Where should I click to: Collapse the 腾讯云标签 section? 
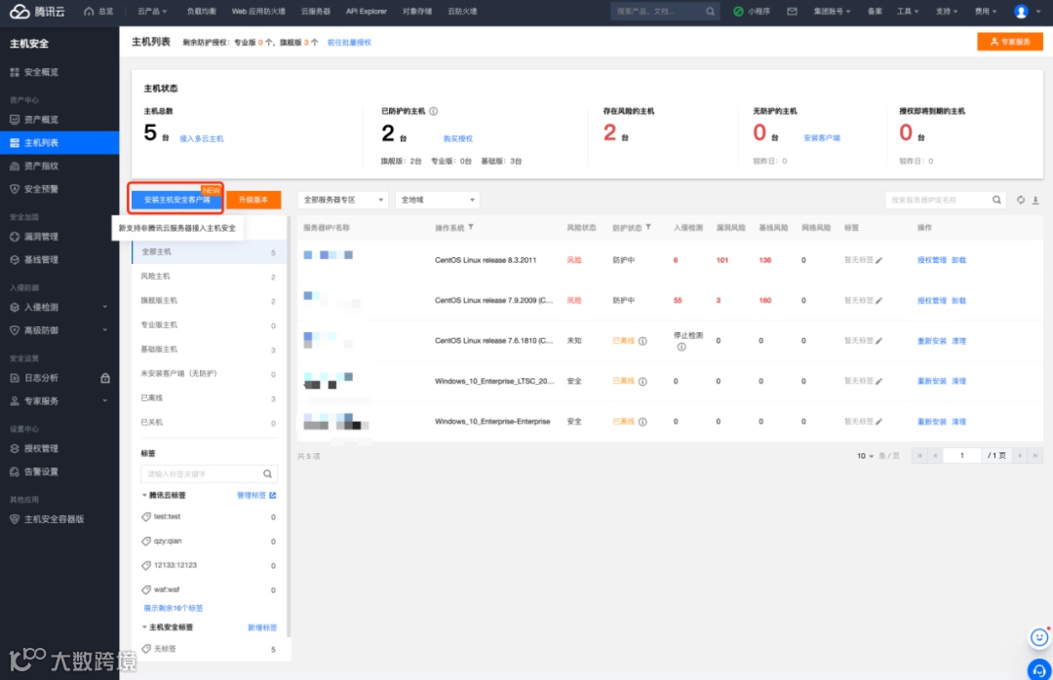[x=144, y=496]
